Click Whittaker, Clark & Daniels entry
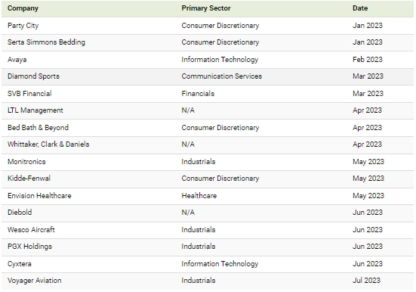The image size is (416, 292). 48,144
